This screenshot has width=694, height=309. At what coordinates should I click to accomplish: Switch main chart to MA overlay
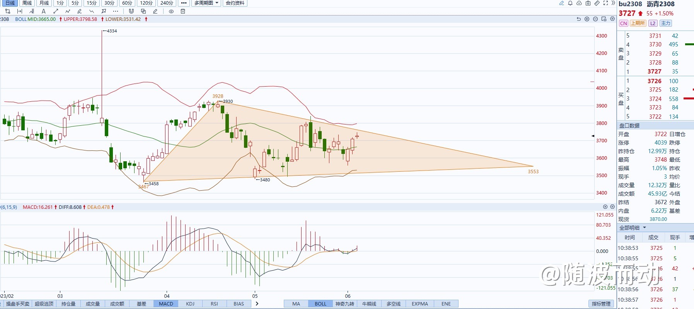point(296,304)
